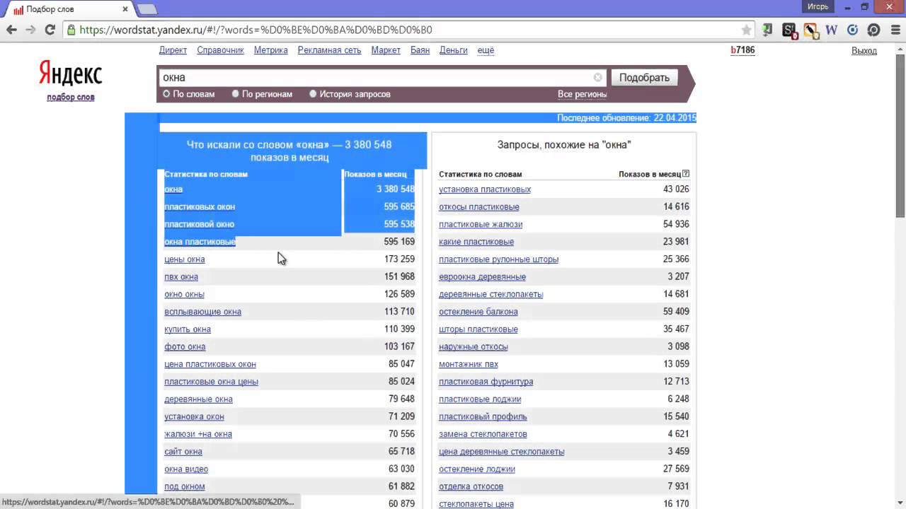Expand the ещё menu in top bar
The width and height of the screenshot is (906, 509).
coord(486,50)
